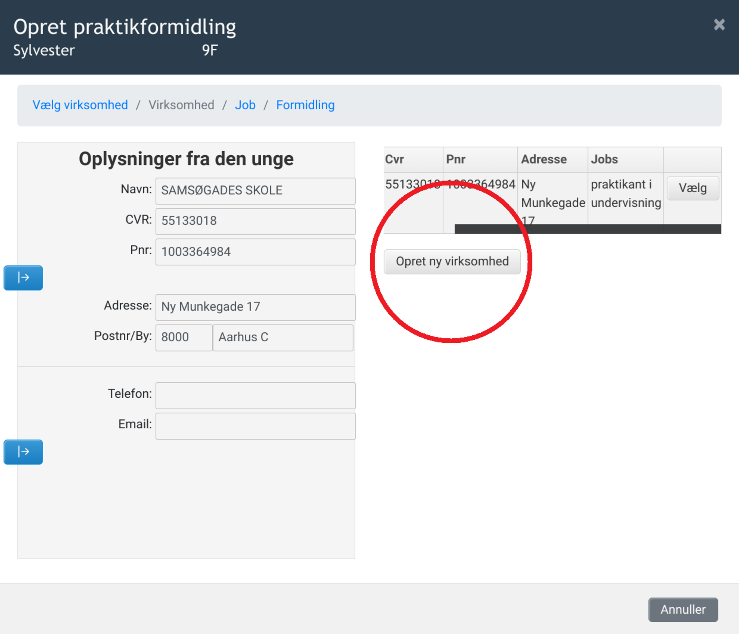Image resolution: width=739 pixels, height=634 pixels.
Task: Open the Vælg virksomhed breadcrumb step
Action: point(80,105)
